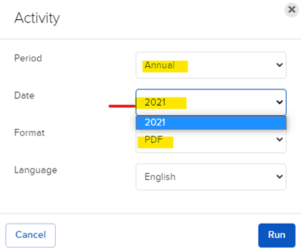
Task: Close the Activity dialog with the X icon
Action: coord(291,10)
